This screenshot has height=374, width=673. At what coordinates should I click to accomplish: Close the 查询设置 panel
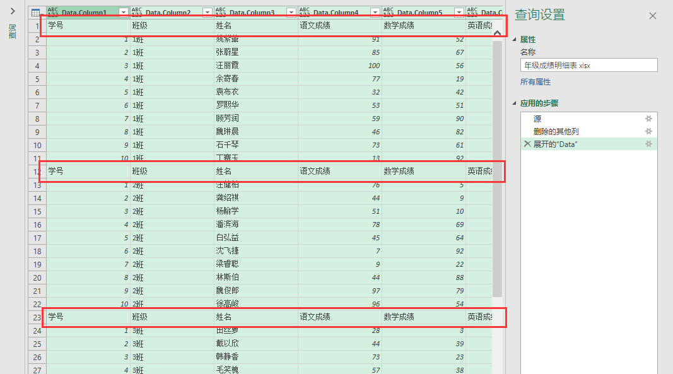click(x=653, y=16)
